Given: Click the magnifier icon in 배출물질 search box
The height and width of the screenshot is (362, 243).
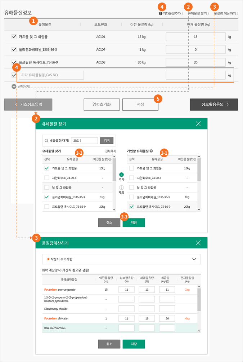Looking at the screenshot, I should point(46,141).
